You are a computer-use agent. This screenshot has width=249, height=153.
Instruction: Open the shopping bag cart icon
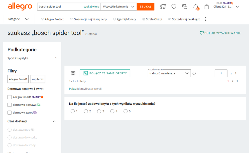pos(206,7)
